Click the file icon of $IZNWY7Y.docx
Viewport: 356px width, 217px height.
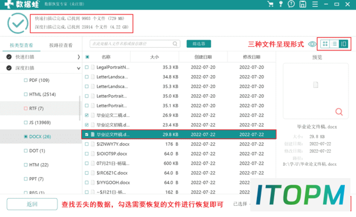(92, 144)
